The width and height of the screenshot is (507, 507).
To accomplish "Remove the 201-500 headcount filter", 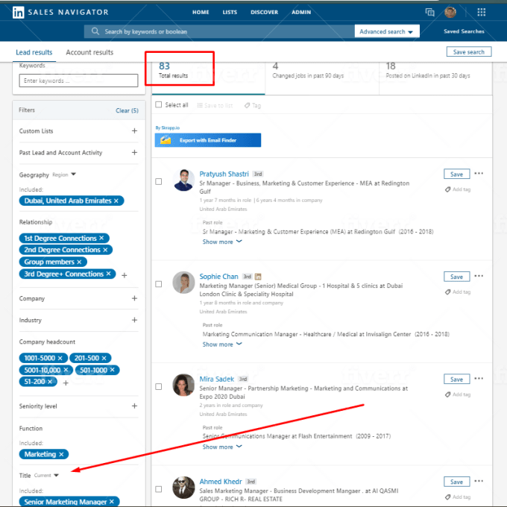I will coord(104,358).
